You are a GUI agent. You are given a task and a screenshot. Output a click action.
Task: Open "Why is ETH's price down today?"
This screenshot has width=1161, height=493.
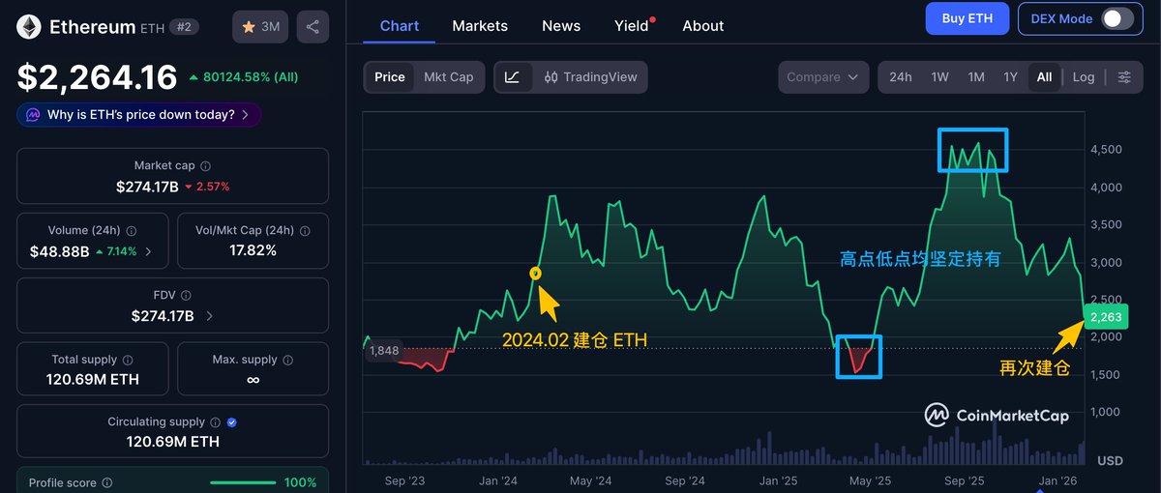(139, 115)
